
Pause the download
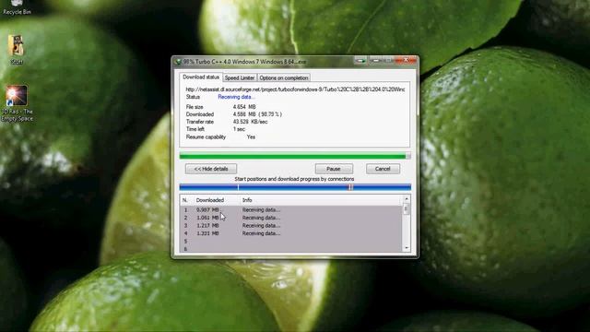tap(334, 169)
